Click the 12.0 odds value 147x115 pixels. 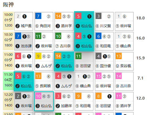click(x=141, y=98)
